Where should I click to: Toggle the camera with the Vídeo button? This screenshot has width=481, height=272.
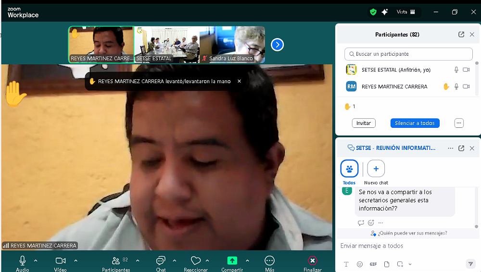61,260
